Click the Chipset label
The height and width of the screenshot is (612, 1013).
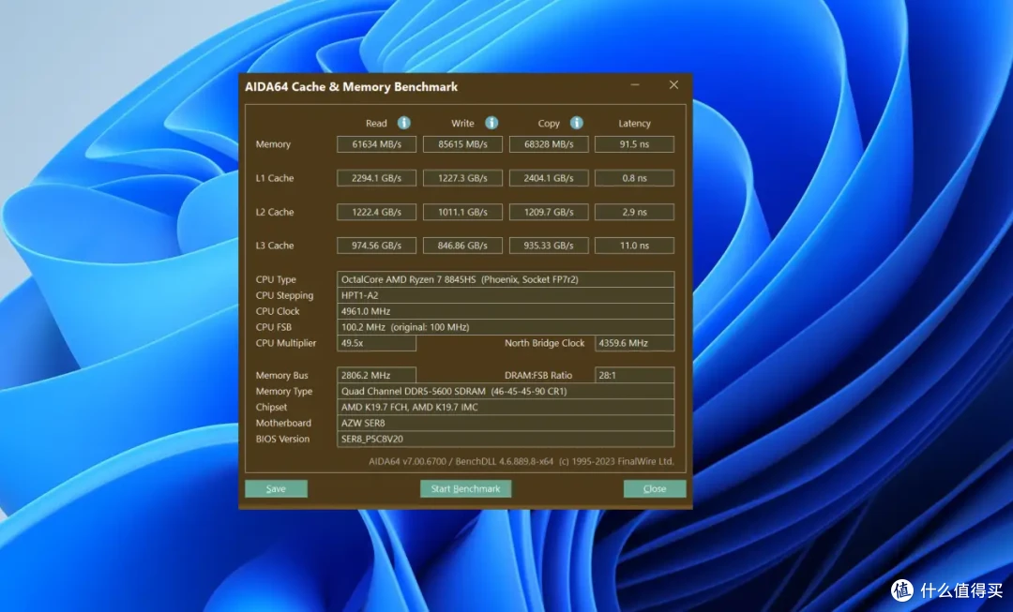[x=271, y=407]
